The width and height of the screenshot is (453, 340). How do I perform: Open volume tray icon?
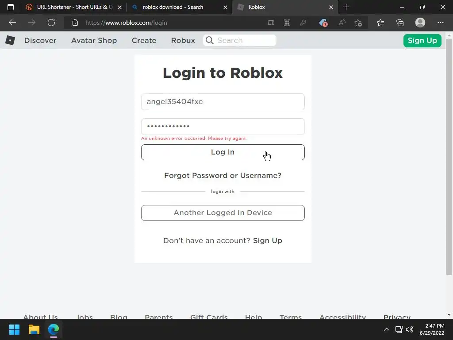coord(410,329)
